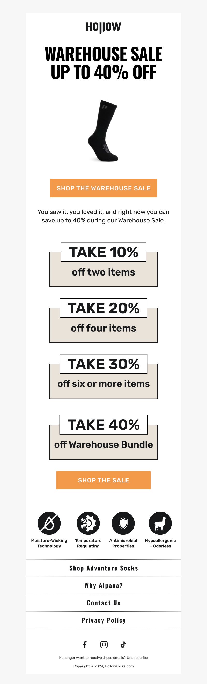Select the Take 40% off Warehouse Bundle banner
This screenshot has height=684, width=207.
(103, 437)
